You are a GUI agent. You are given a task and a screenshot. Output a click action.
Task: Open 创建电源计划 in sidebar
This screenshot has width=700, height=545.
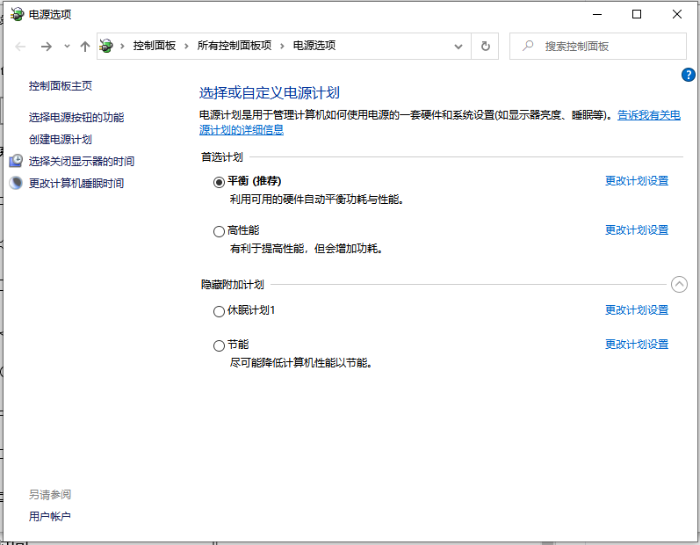(x=61, y=139)
